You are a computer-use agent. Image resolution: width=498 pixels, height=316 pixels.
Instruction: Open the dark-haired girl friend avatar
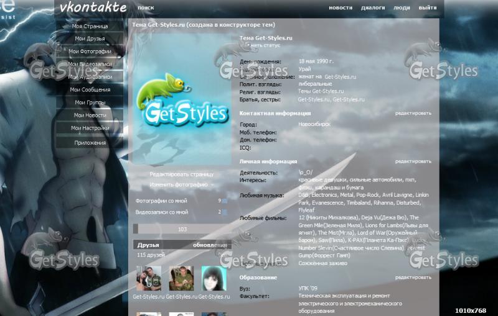coord(214,279)
